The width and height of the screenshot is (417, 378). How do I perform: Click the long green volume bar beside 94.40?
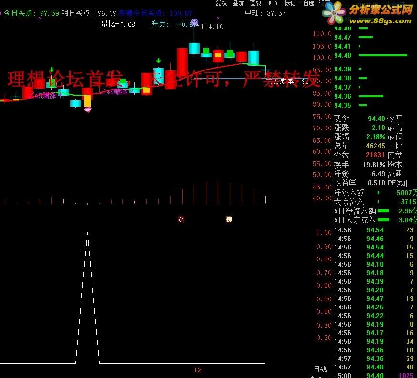[383, 55]
